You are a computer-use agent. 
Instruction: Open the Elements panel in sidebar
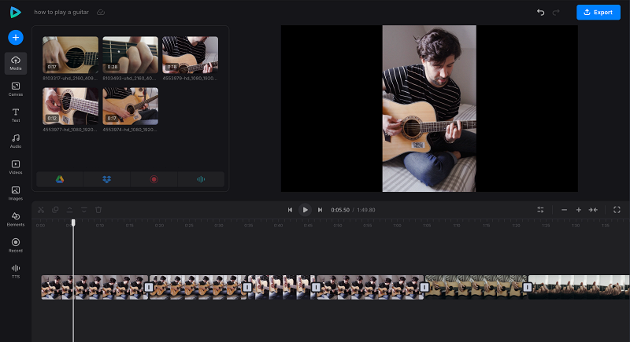pos(16,219)
